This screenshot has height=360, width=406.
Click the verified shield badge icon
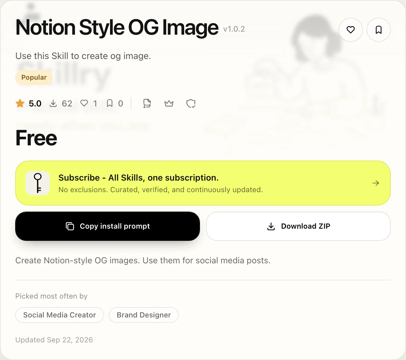[x=191, y=103]
